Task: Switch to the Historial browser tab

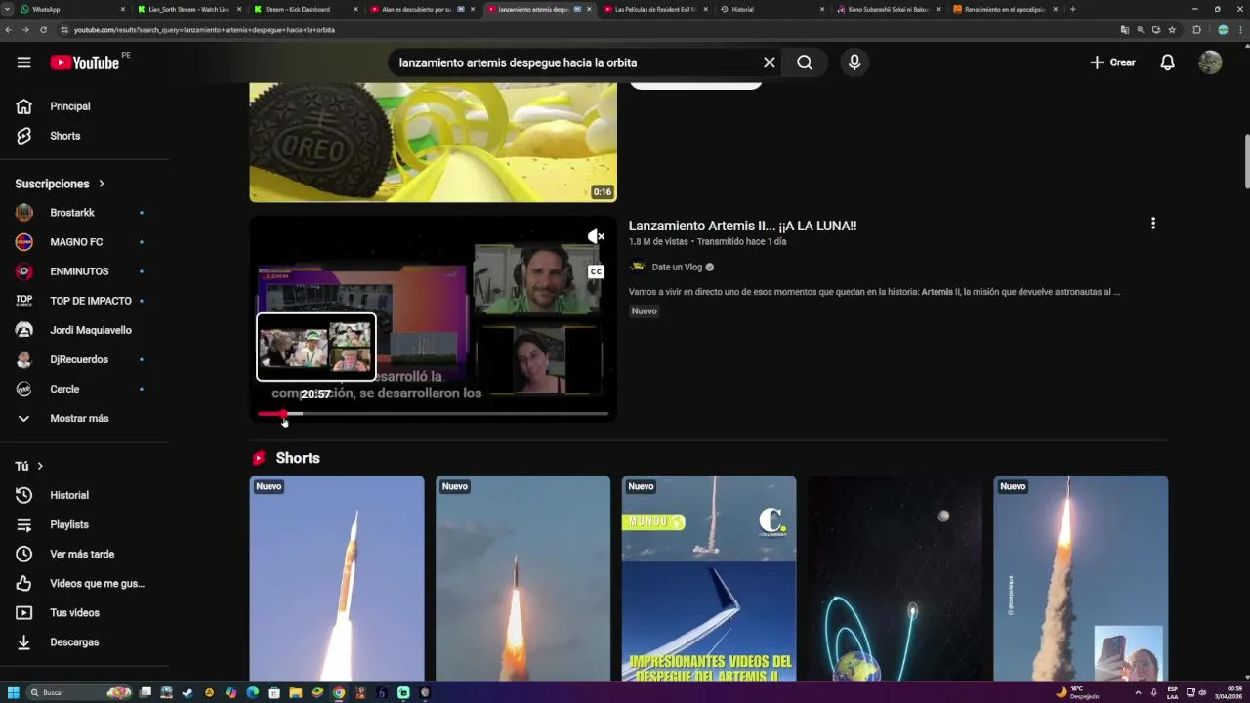Action: pyautogui.click(x=771, y=9)
